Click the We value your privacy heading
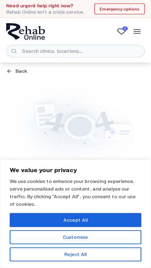This screenshot has width=151, height=268. click(43, 170)
